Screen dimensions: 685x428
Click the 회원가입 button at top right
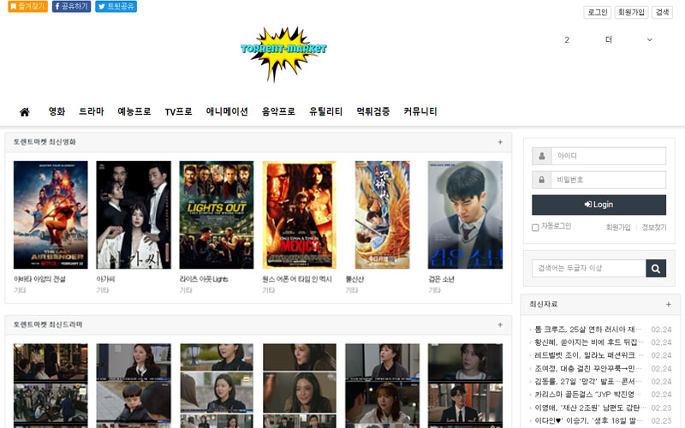coord(631,12)
